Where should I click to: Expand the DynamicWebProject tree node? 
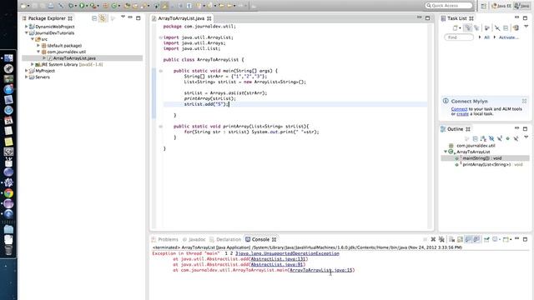tap(26, 26)
